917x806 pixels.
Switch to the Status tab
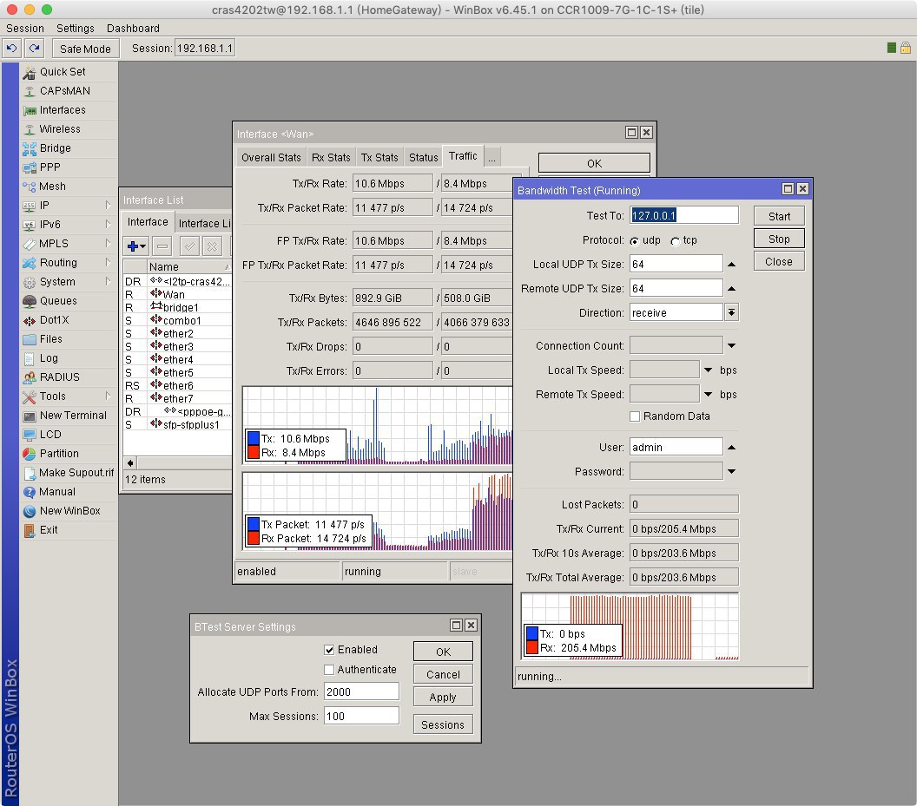pos(424,158)
